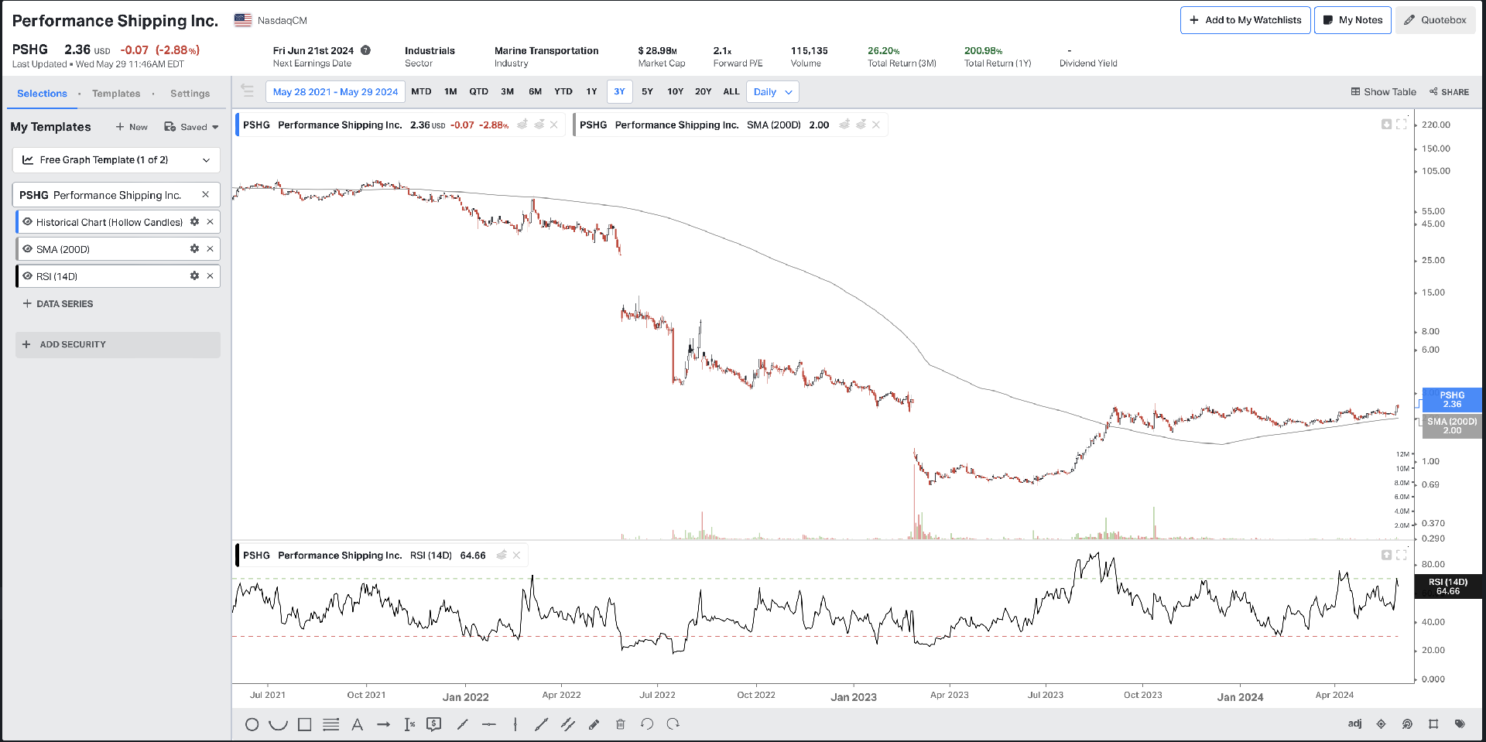Click the date range input field
The height and width of the screenshot is (742, 1486).
click(335, 92)
